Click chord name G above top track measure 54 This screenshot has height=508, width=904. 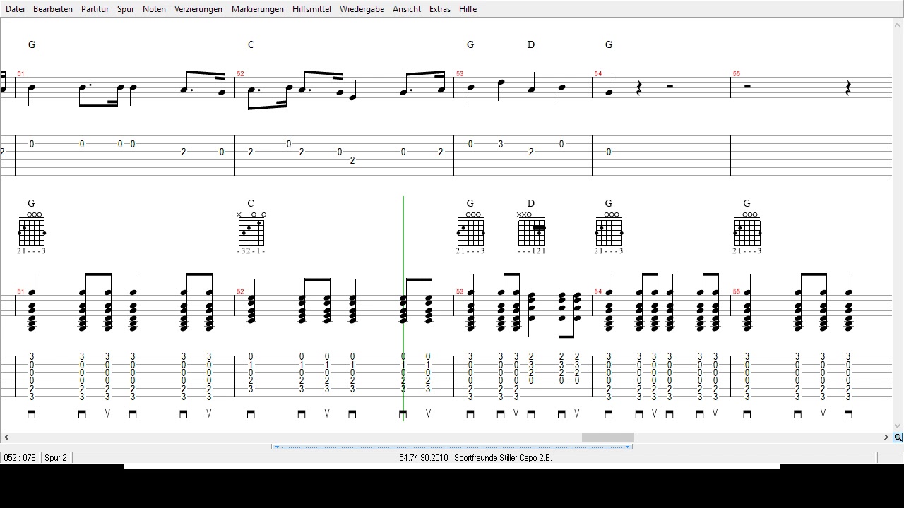click(609, 44)
